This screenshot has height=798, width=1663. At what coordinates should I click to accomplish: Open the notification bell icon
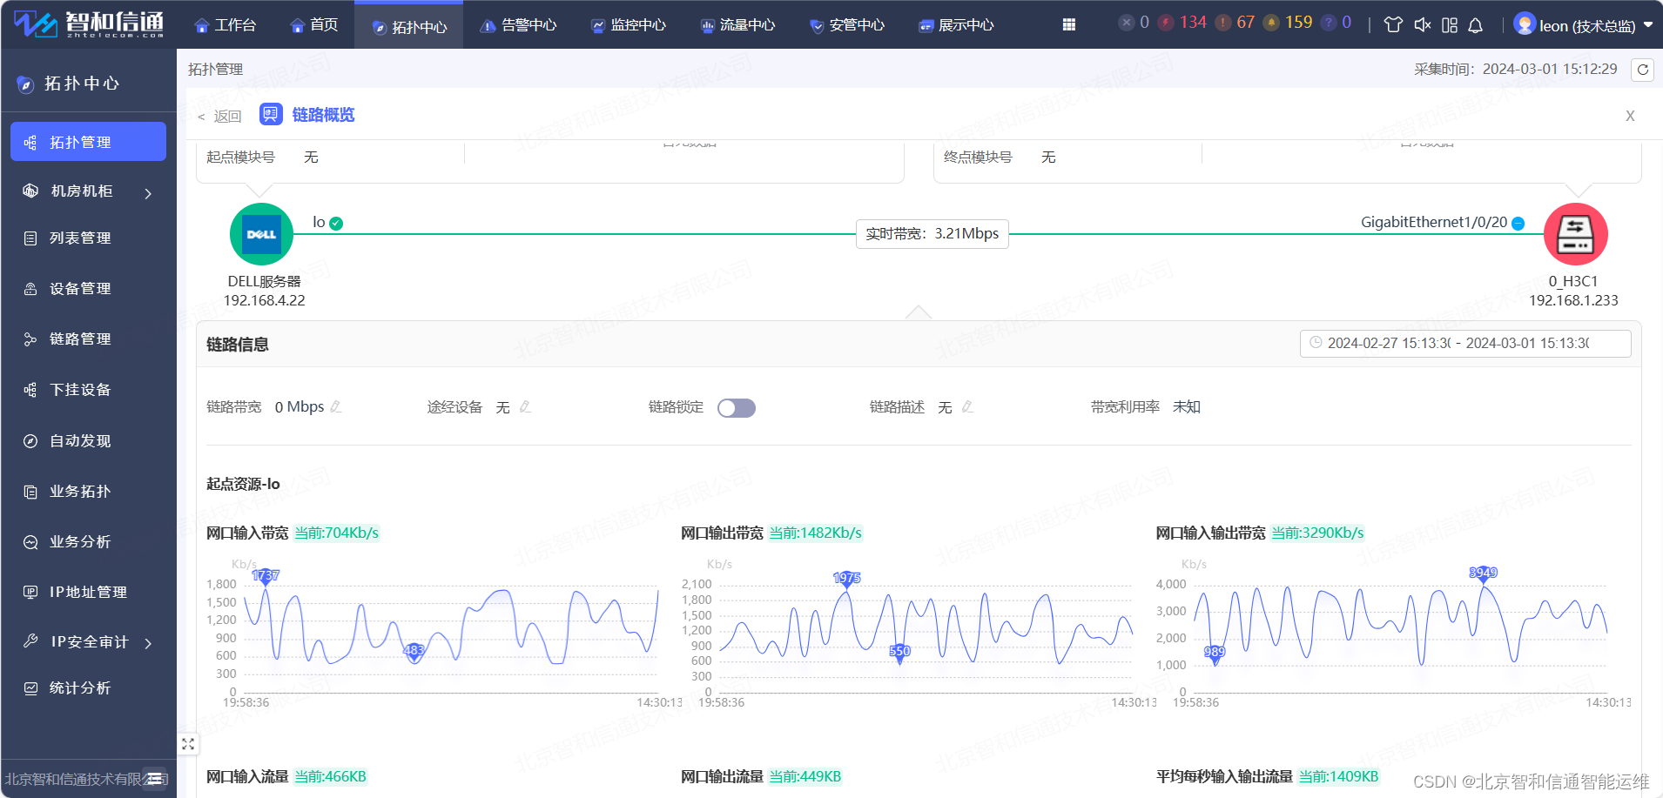tap(1475, 25)
